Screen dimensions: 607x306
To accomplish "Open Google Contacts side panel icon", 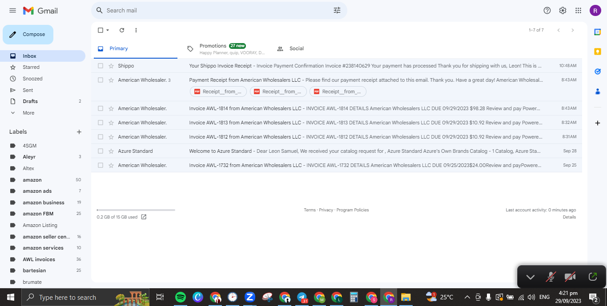I will (x=598, y=91).
